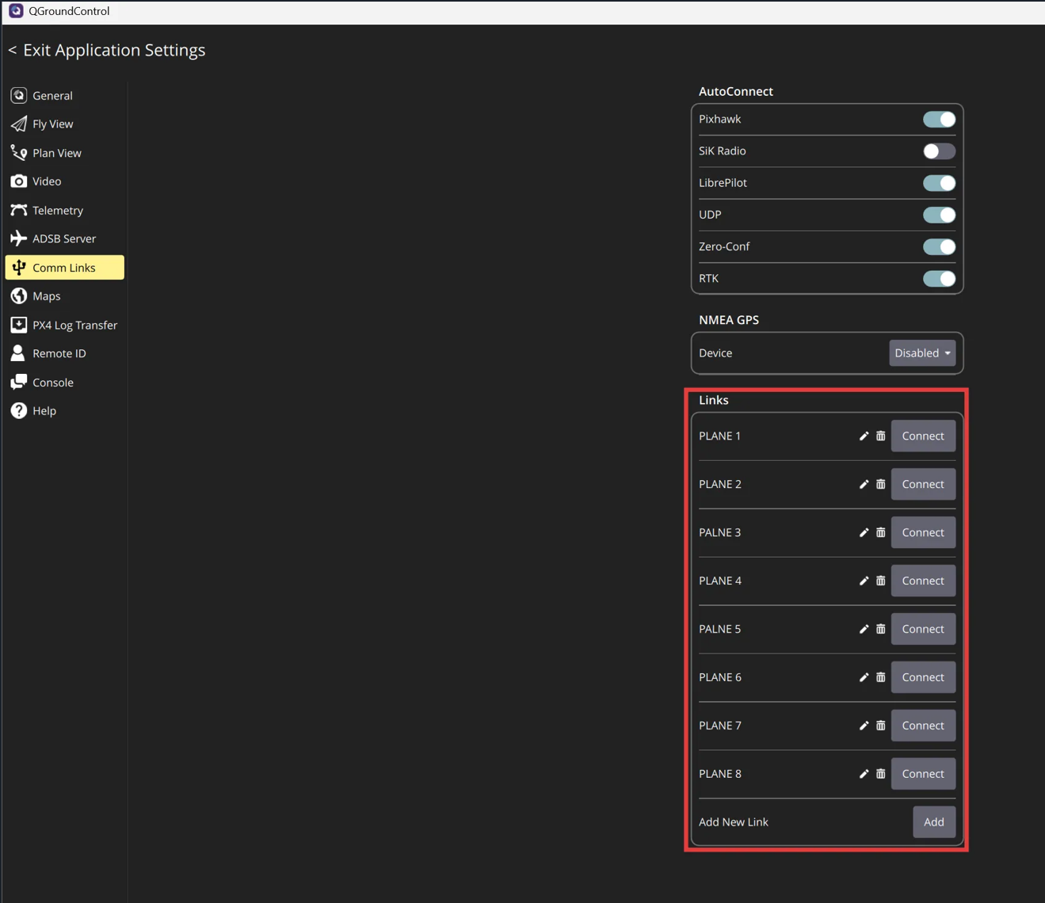
Task: Click the PX4 Log Transfer download icon
Action: click(x=19, y=325)
